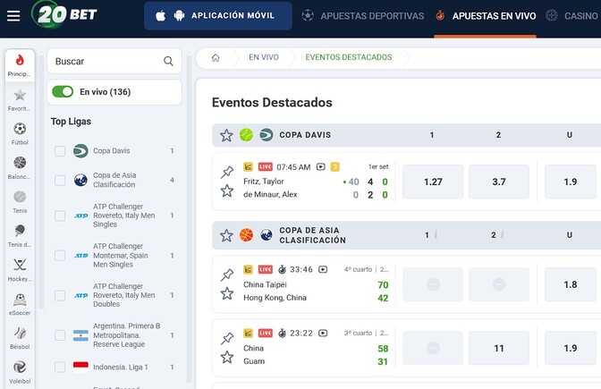Viewport: 601px width, 389px height.
Task: Select 1.8 odds for China Taipéi match
Action: [x=571, y=284]
